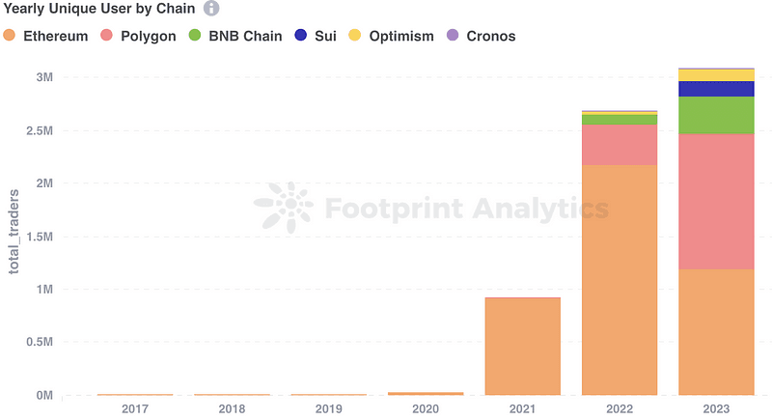Select the 2023 Sui dark blue segment
Screen dimensions: 772x420
716,89
